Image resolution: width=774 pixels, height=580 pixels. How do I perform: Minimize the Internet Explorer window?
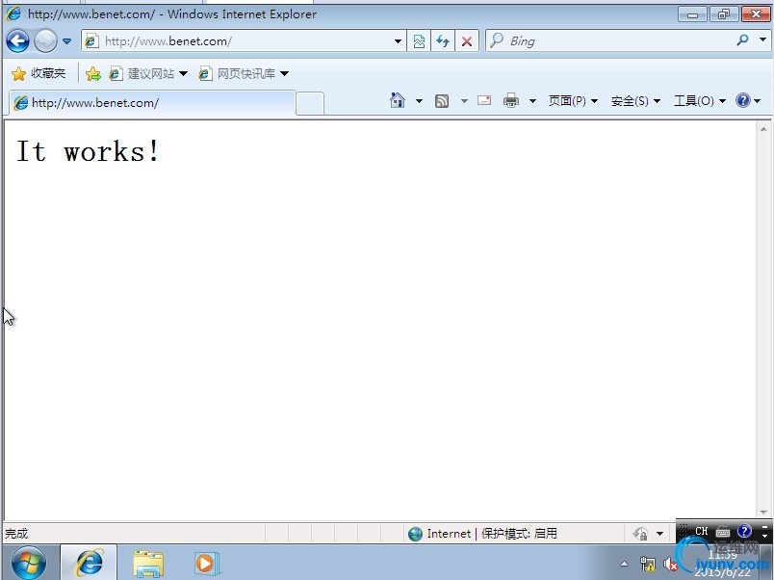point(692,14)
